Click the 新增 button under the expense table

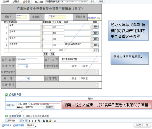45,54
